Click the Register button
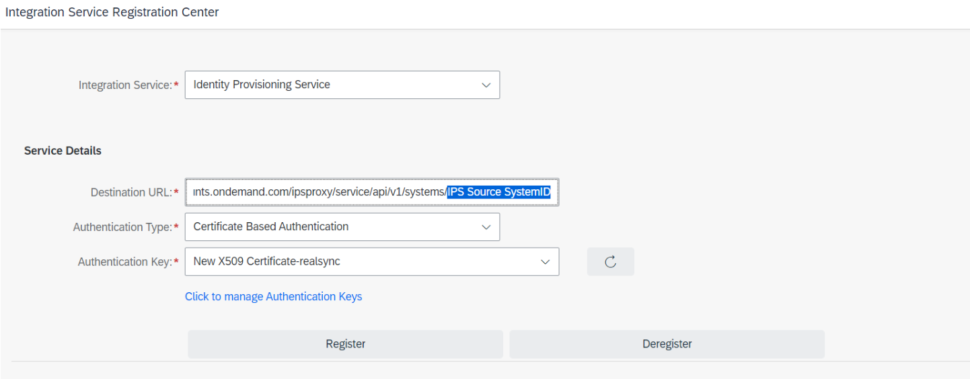 (x=345, y=344)
